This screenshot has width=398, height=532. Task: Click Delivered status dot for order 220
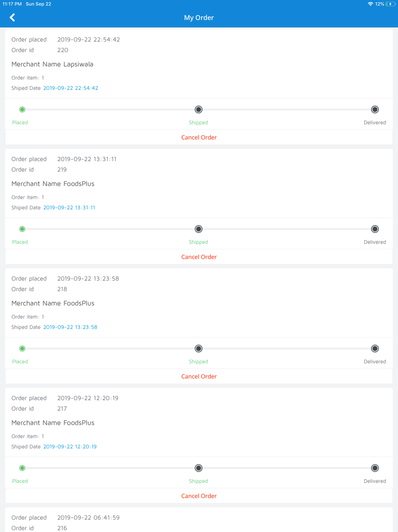point(375,109)
